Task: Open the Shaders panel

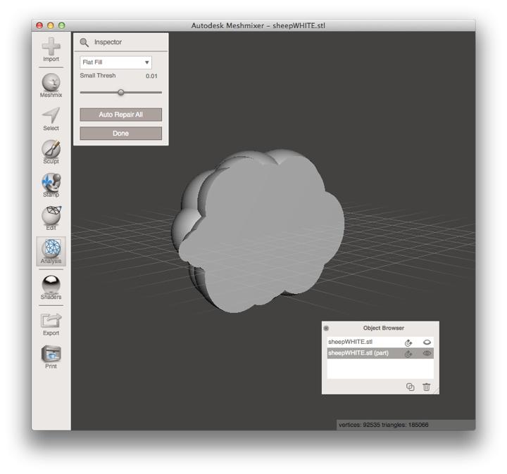Action: (51, 286)
